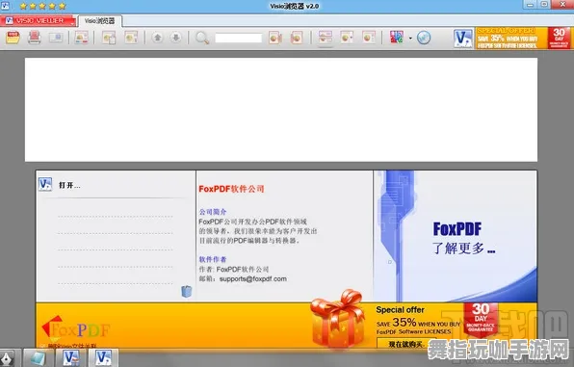Click the blue cube icon in the taskbar
Viewport: 574px width, 367px height.
click(x=38, y=357)
